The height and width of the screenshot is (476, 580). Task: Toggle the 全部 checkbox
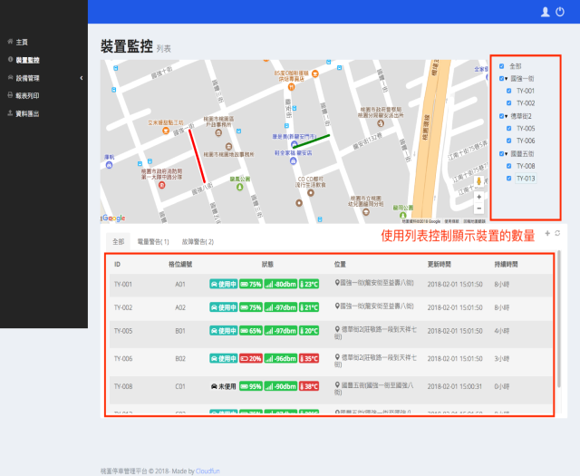point(502,66)
